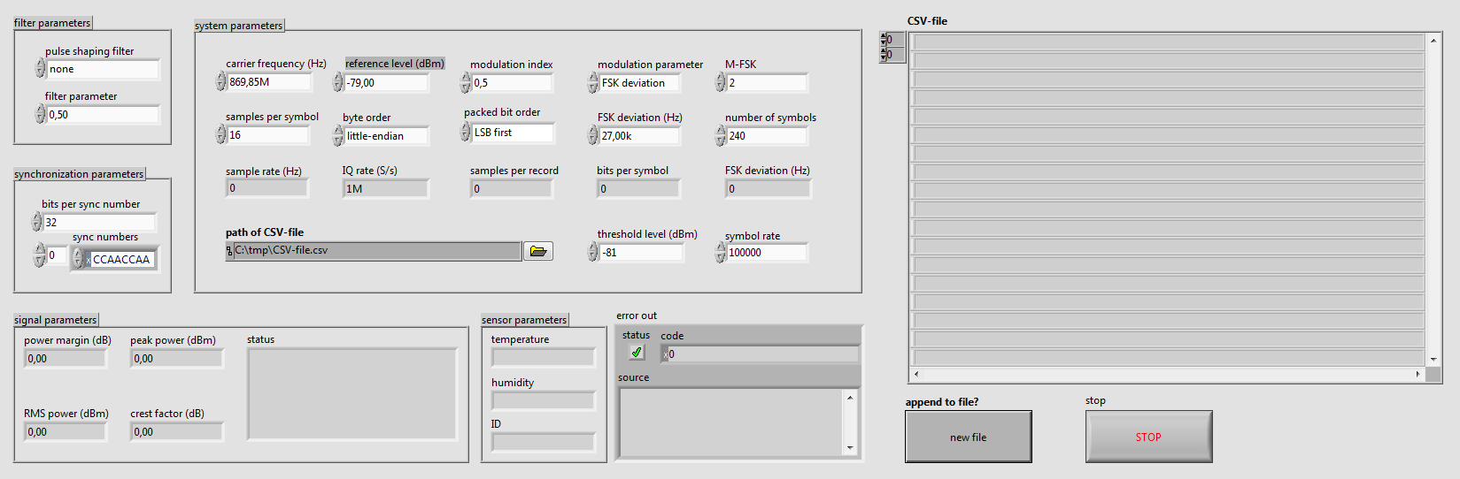Click the first row of CSV-file table
Image resolution: width=1460 pixels, height=479 pixels.
1168,42
